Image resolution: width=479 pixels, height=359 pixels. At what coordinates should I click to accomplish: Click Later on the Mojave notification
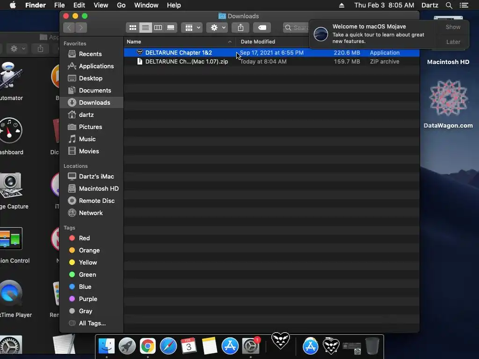(453, 42)
